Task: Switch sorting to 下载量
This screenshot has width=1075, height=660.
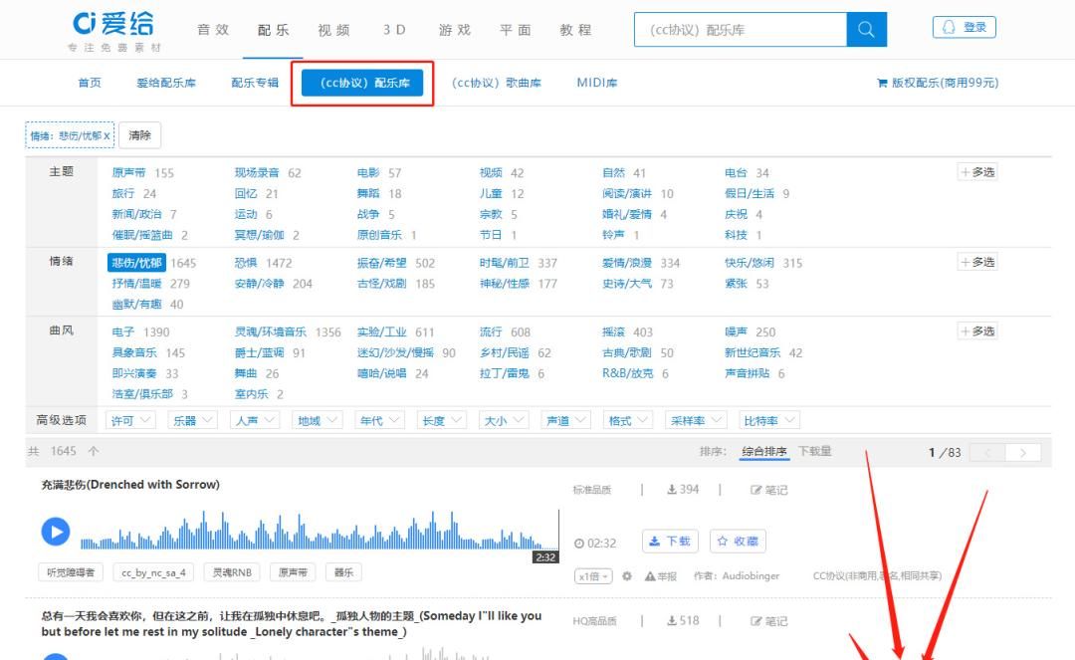Action: click(818, 451)
